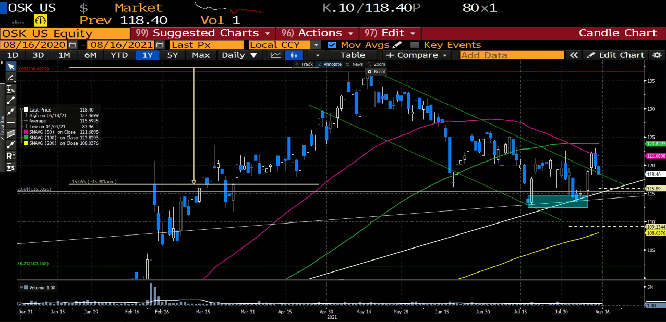The image size is (666, 322).
Task: Toggle Zoom mode on chart
Action: tap(376, 64)
